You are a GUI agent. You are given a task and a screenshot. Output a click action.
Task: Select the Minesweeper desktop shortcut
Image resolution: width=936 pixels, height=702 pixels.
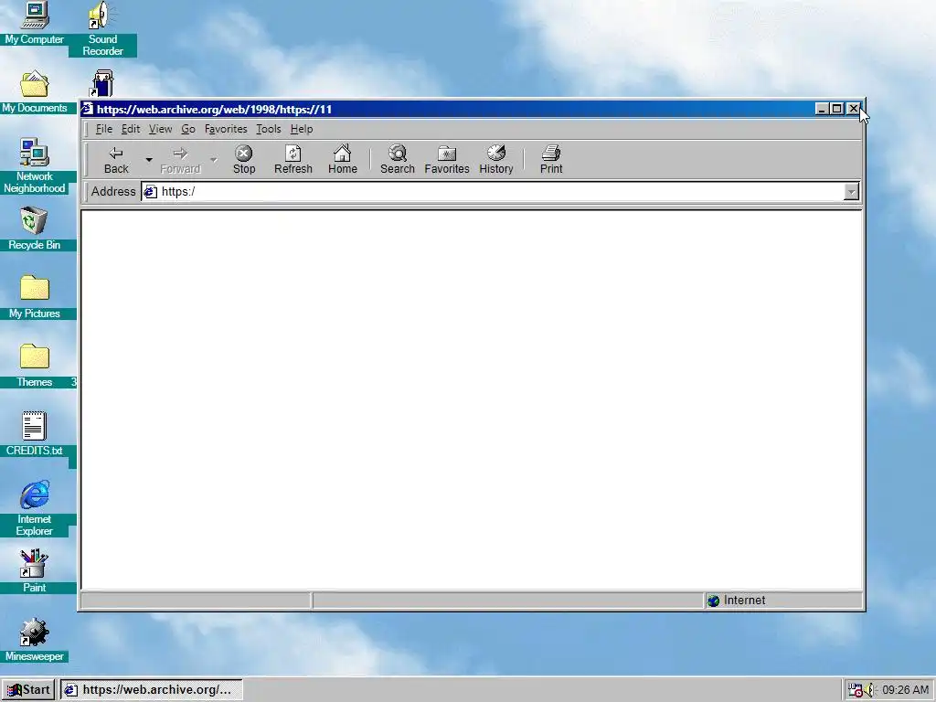35,640
